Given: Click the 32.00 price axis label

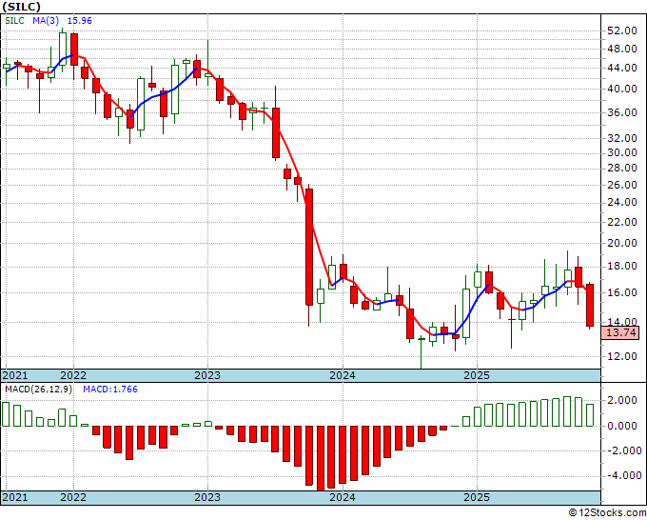Looking at the screenshot, I should (622, 138).
